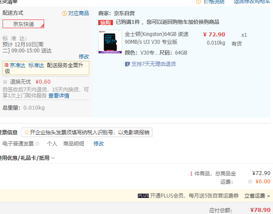Click the ¥ 72.90 item price
Image resolution: width=273 pixels, height=214 pixels.
click(x=214, y=35)
